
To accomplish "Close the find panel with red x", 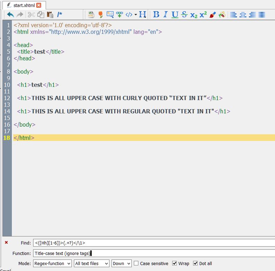I will point(6,242).
